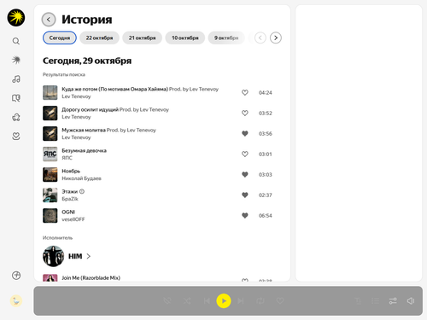The image size is (427, 320).
Task: Click track title Join Me (Razorblade Mix)
Action: (x=91, y=277)
